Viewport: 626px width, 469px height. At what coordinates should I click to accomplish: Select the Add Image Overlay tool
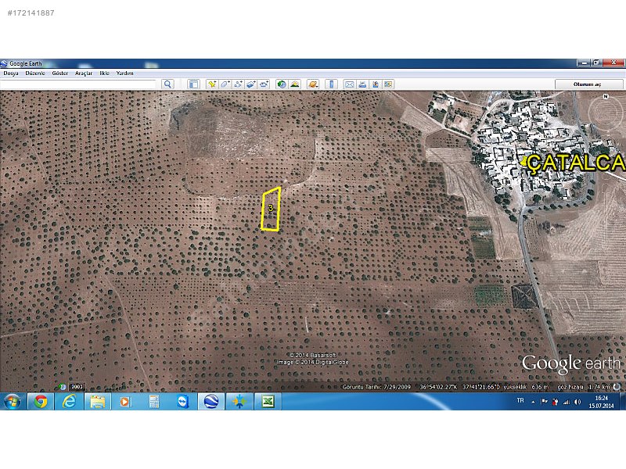tap(250, 84)
